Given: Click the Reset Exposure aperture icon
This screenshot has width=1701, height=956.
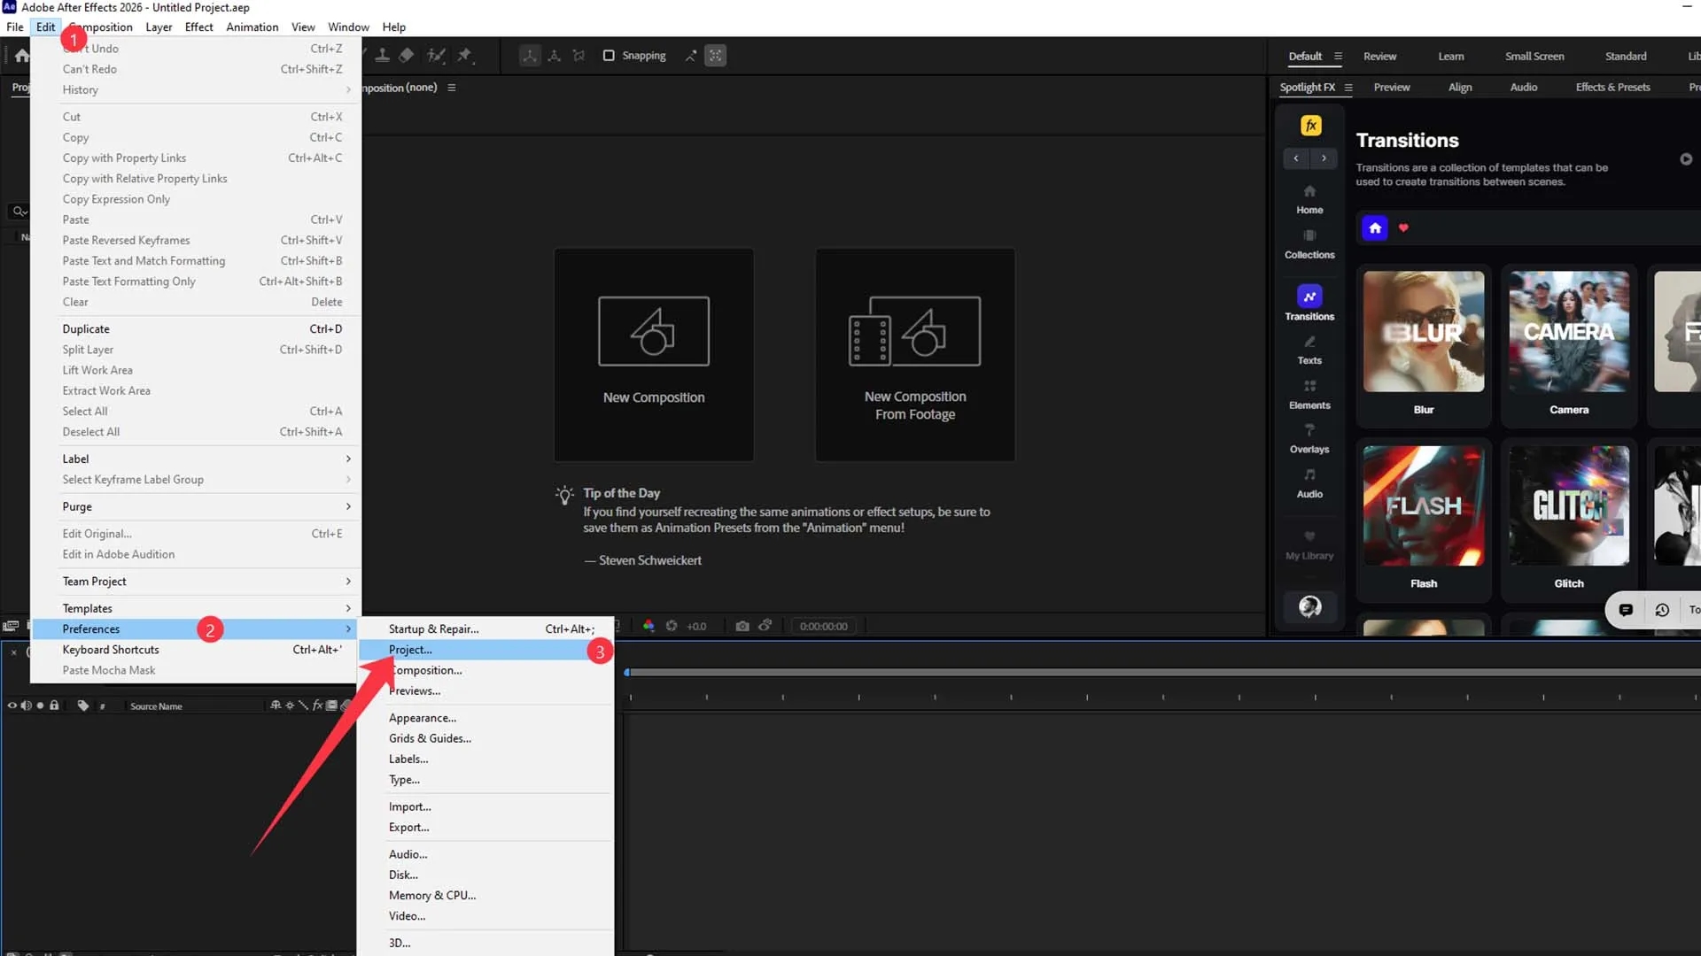Looking at the screenshot, I should 672,626.
